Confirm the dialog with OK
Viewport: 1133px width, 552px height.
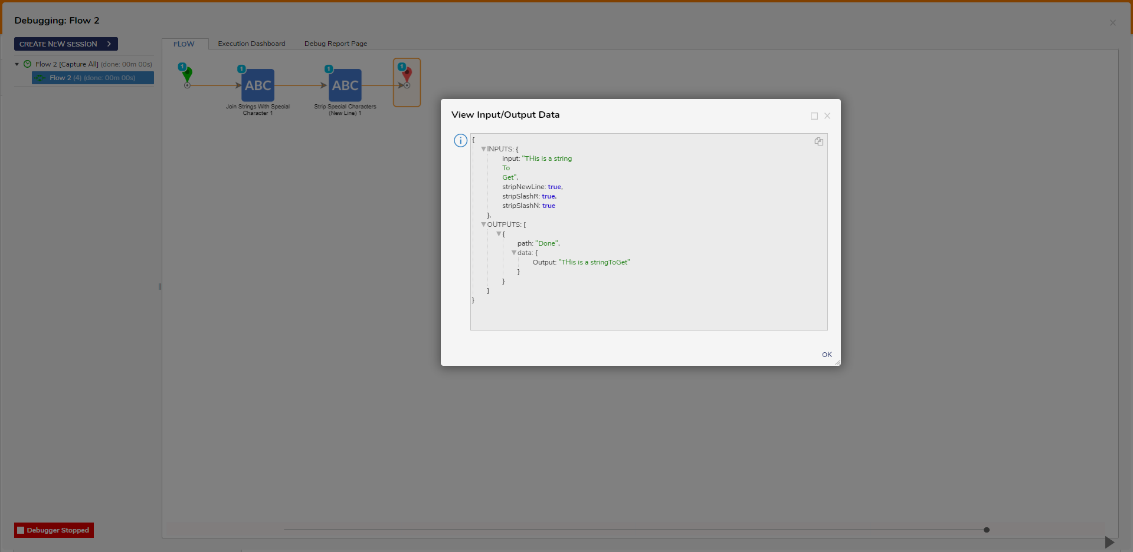pyautogui.click(x=827, y=355)
